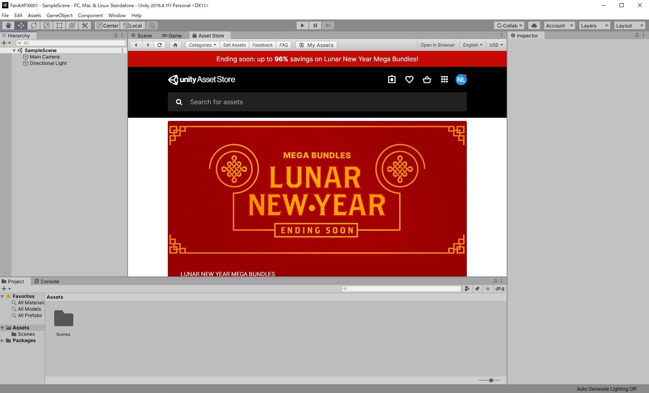Open the shopping cart icon
This screenshot has width=649, height=393.
coord(427,80)
